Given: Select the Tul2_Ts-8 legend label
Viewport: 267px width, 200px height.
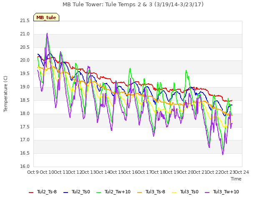Looking at the screenshot, I should 47,192.
